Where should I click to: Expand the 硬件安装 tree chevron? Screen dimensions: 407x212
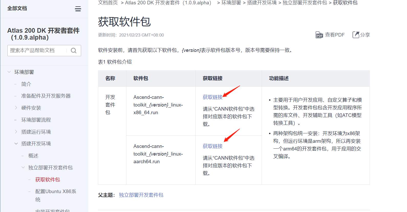[16, 108]
